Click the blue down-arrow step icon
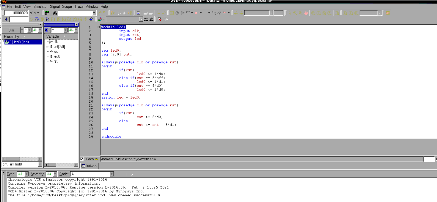The height and width of the screenshot is (202, 437). click(6, 19)
